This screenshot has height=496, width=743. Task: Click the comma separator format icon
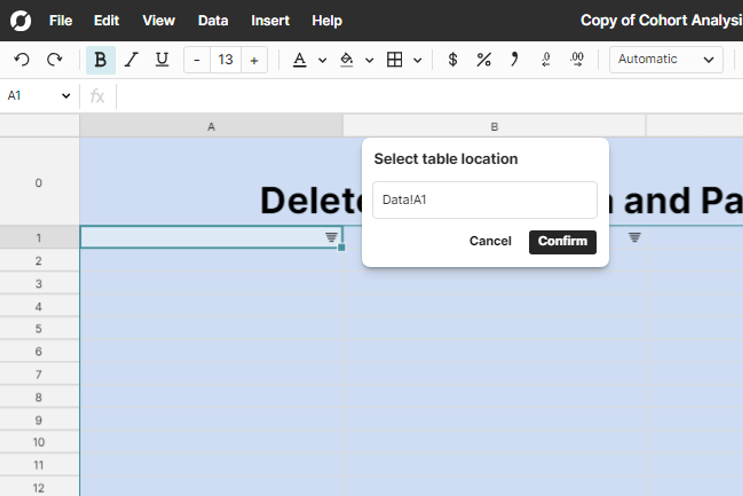(x=515, y=59)
